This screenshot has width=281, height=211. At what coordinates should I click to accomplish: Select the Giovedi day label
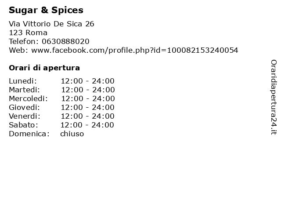(x=25, y=107)
